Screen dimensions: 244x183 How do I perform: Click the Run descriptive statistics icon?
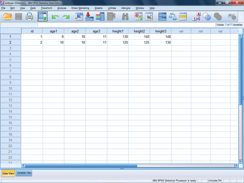111,17
